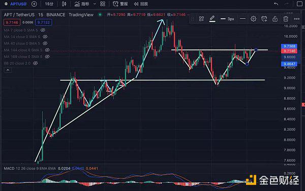Select the drawing endpoint at 9.7368
Viewport: 305px width, 191px height.
[x=256, y=50]
